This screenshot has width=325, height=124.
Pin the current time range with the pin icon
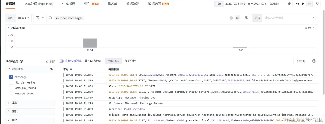pyautogui.click(x=289, y=4)
